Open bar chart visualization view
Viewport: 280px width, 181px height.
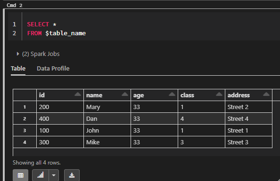click(41, 175)
